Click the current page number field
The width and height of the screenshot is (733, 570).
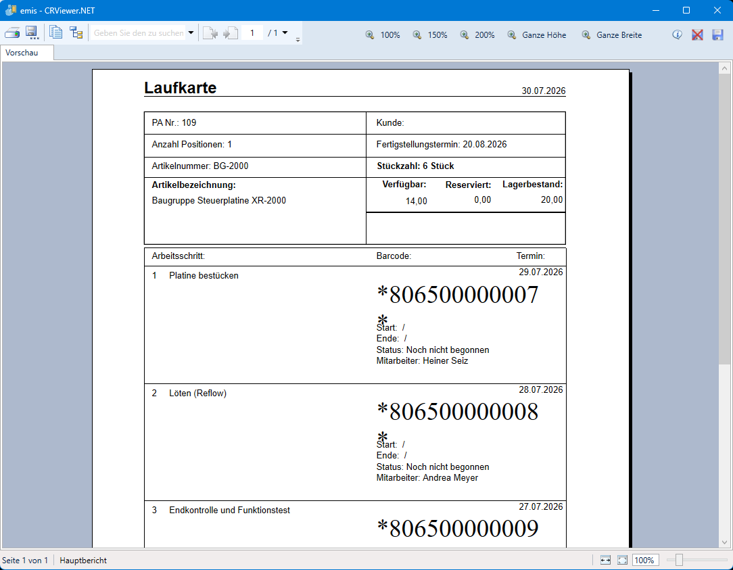(x=252, y=32)
